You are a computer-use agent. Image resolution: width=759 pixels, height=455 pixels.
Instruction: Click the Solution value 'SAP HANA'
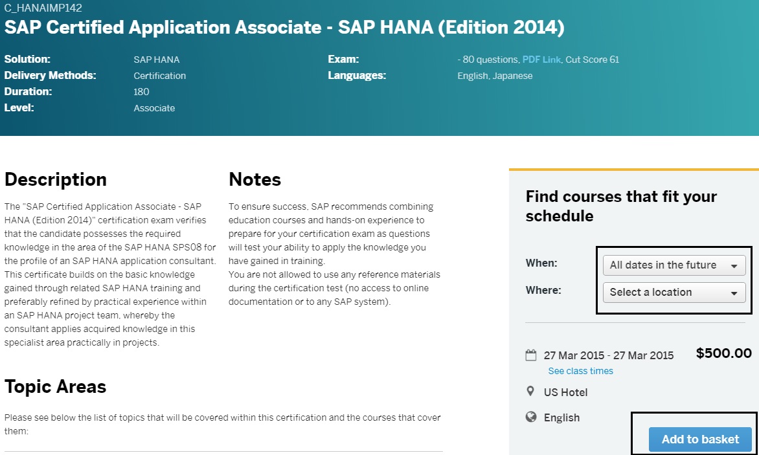tap(156, 60)
